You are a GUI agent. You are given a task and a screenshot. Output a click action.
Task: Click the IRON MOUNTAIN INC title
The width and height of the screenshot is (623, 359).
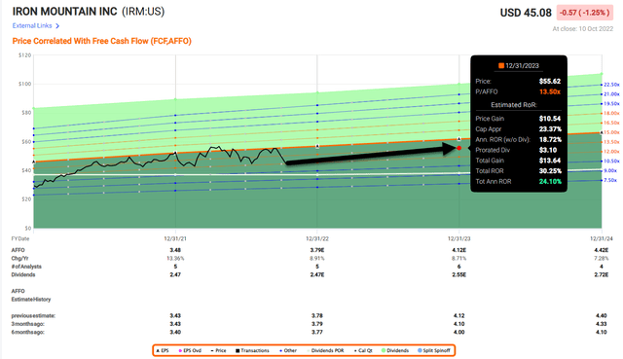65,12
